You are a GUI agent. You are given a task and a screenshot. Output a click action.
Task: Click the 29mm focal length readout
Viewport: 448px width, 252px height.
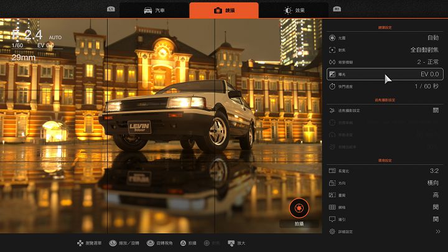[x=24, y=57]
